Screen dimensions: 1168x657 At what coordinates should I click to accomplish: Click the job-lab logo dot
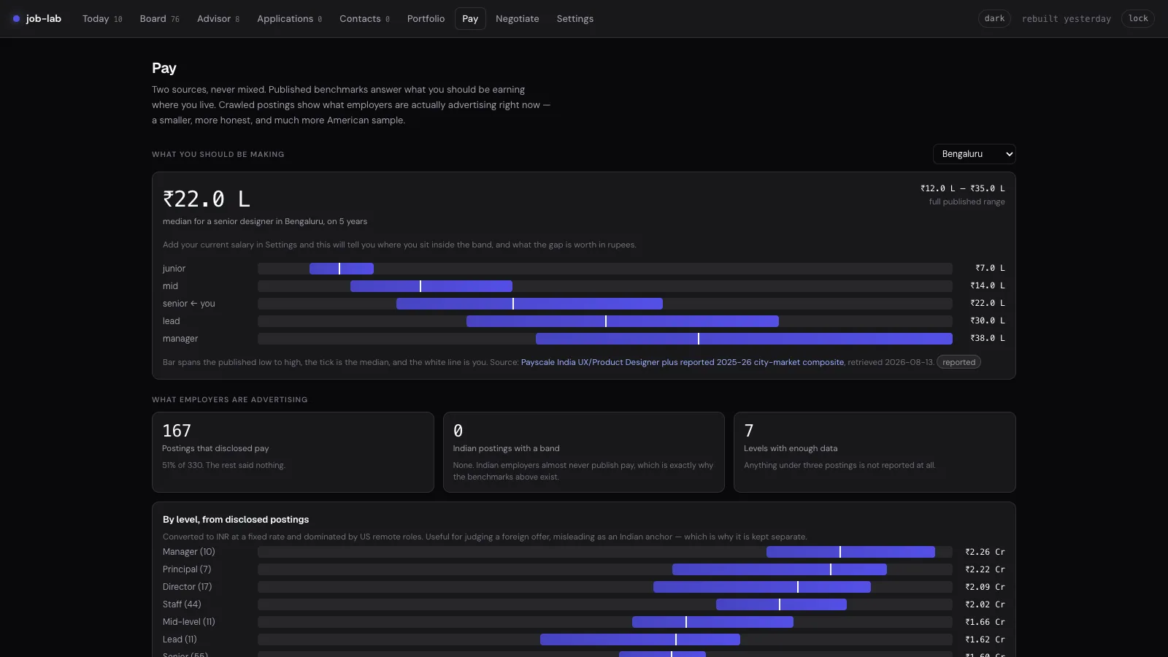pos(16,19)
